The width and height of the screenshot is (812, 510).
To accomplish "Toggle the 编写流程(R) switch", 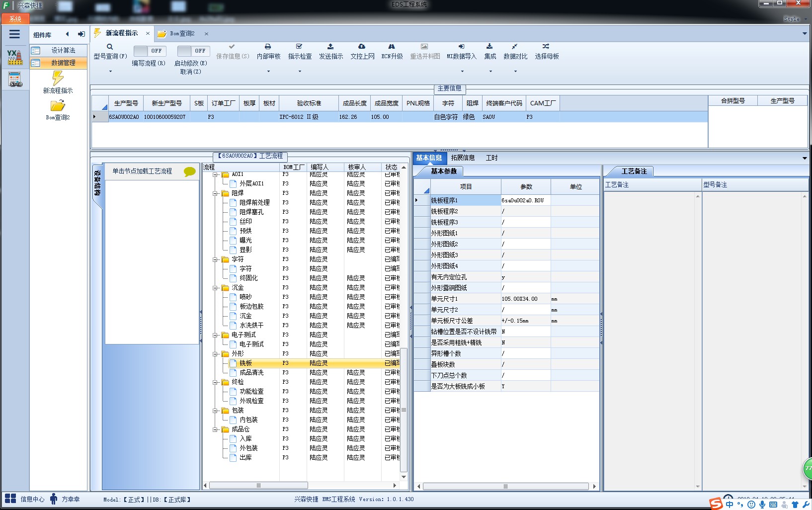I will pyautogui.click(x=150, y=51).
